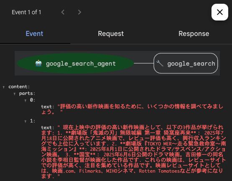
Task: Click the long text value in part 1
Action: point(134,152)
